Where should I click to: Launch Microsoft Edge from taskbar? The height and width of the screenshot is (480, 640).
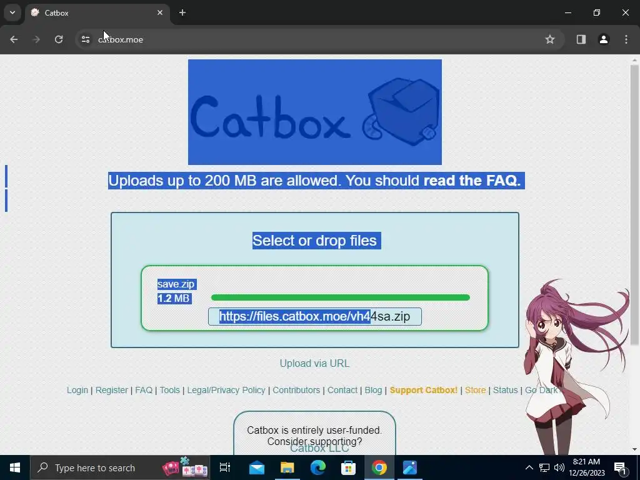click(318, 467)
